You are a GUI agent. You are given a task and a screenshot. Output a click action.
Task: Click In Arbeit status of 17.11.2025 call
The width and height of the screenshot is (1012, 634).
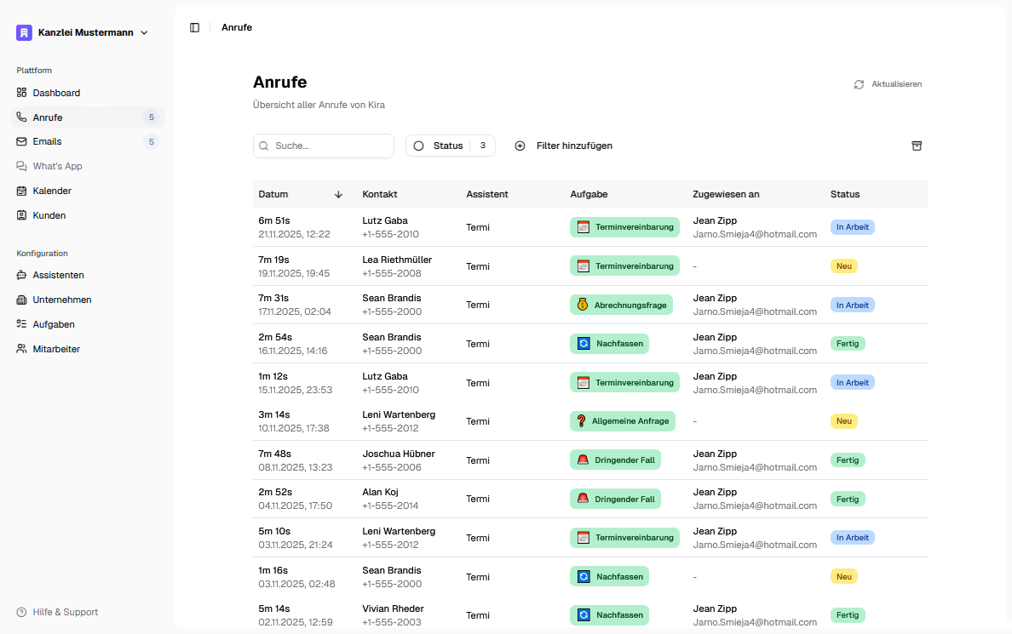(852, 305)
